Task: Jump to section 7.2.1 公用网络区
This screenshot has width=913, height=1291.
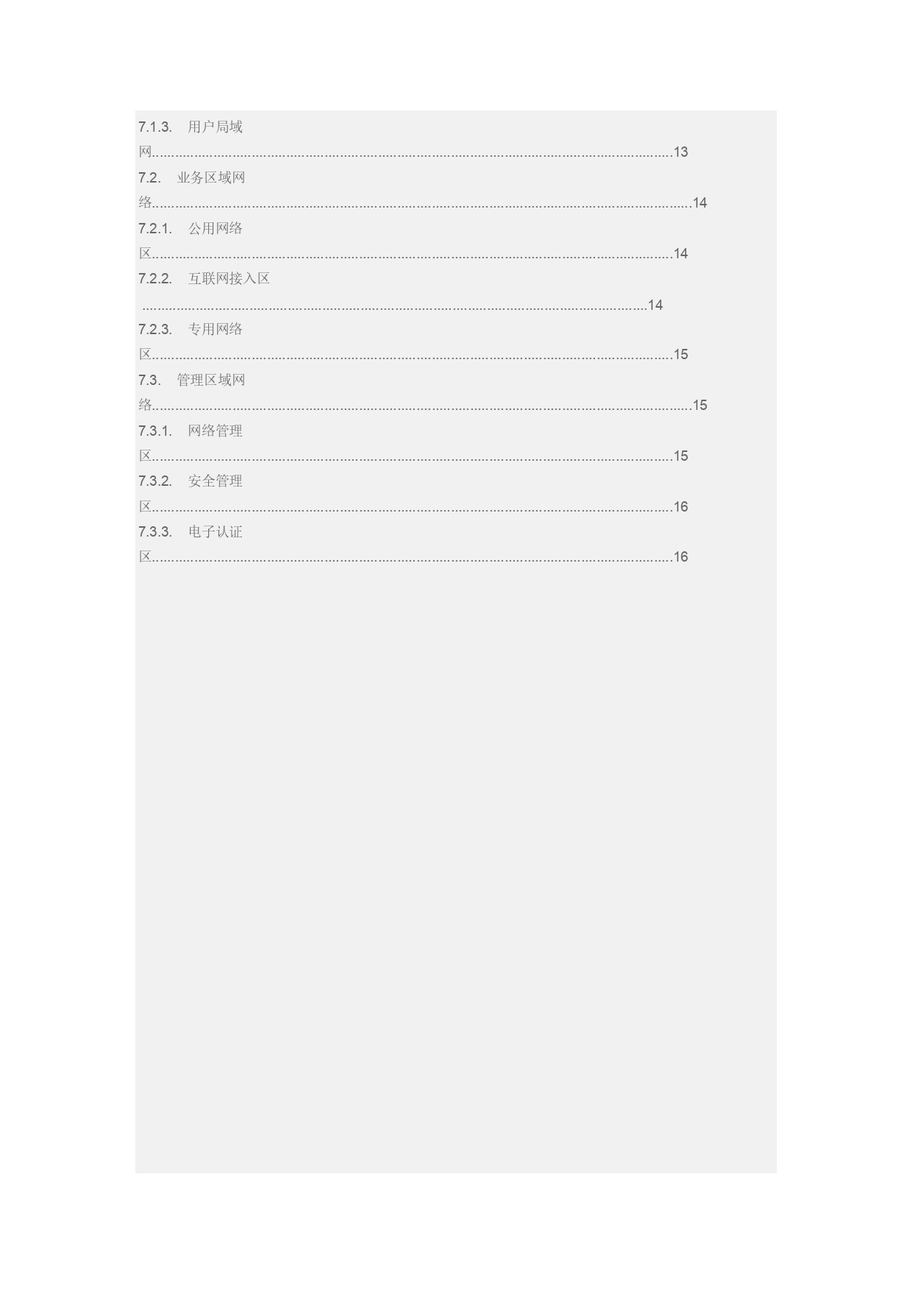Action: click(x=191, y=228)
